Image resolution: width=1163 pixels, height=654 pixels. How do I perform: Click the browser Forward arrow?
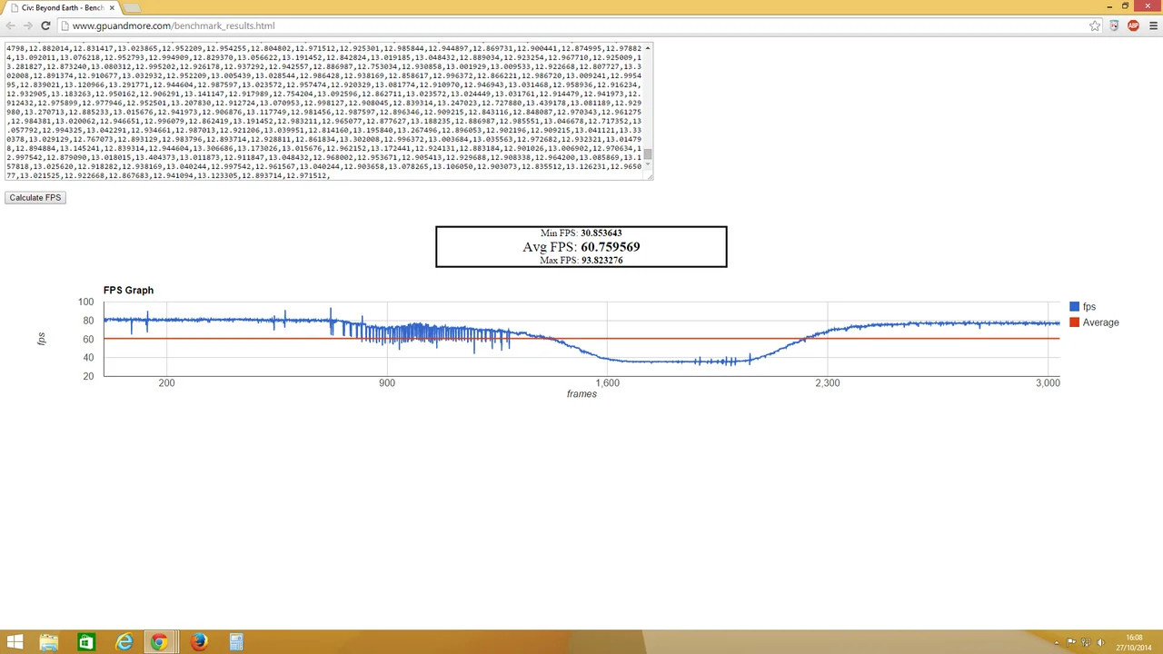pos(28,25)
